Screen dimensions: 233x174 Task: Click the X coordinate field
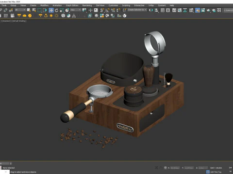tap(175, 168)
